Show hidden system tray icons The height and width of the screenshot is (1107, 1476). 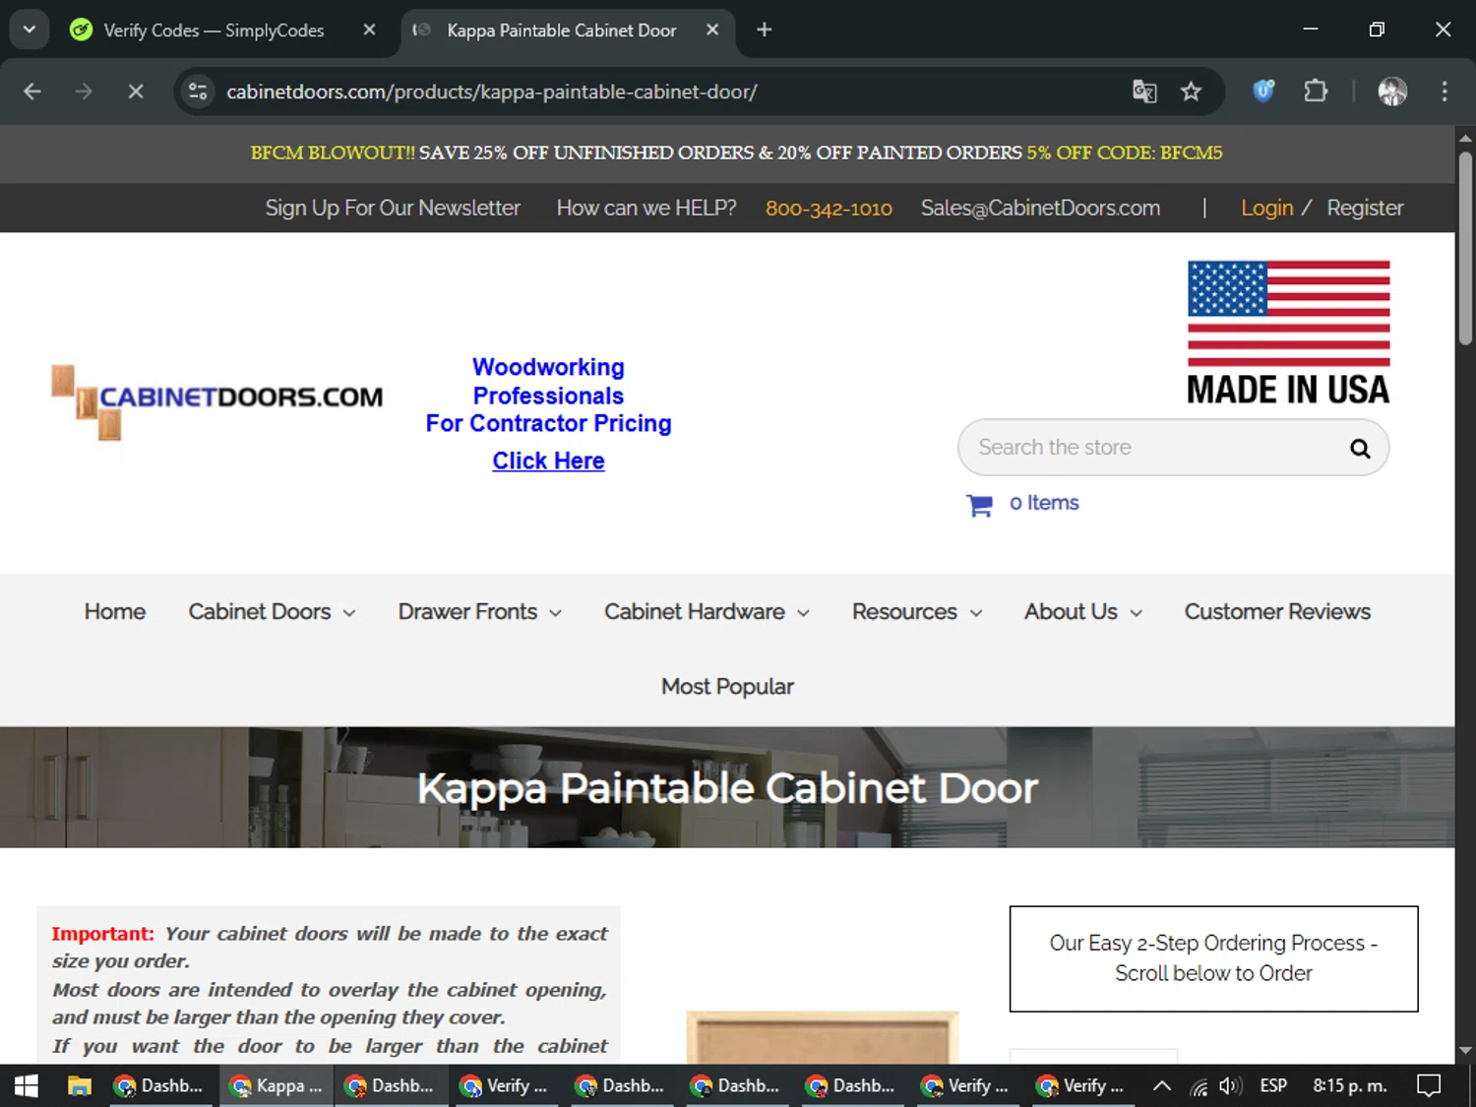(x=1162, y=1086)
